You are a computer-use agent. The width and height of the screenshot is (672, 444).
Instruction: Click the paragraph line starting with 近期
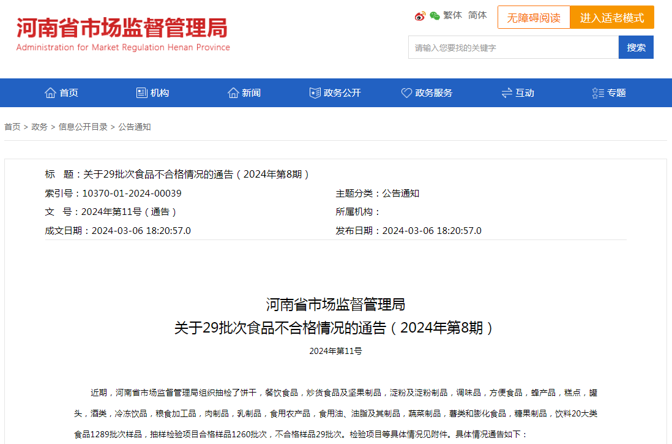click(344, 393)
